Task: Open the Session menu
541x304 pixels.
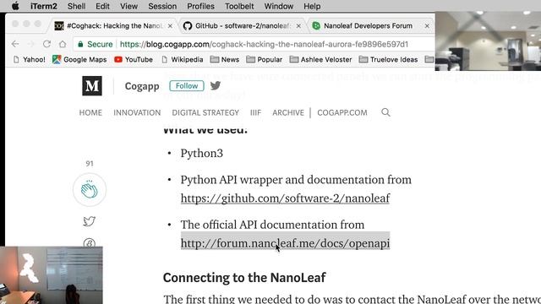Action: (162, 6)
